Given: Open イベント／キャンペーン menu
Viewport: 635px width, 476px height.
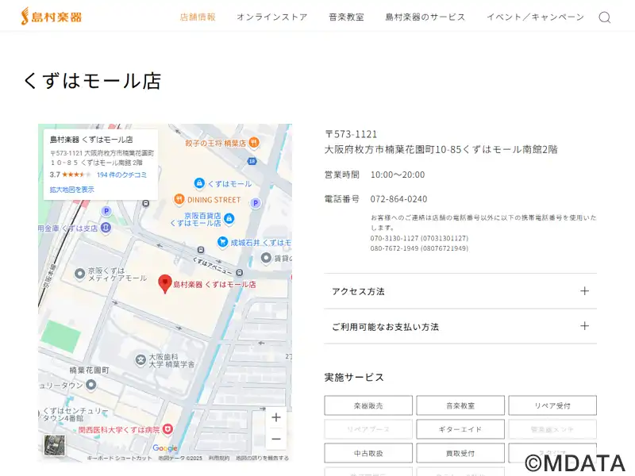Looking at the screenshot, I should point(535,17).
